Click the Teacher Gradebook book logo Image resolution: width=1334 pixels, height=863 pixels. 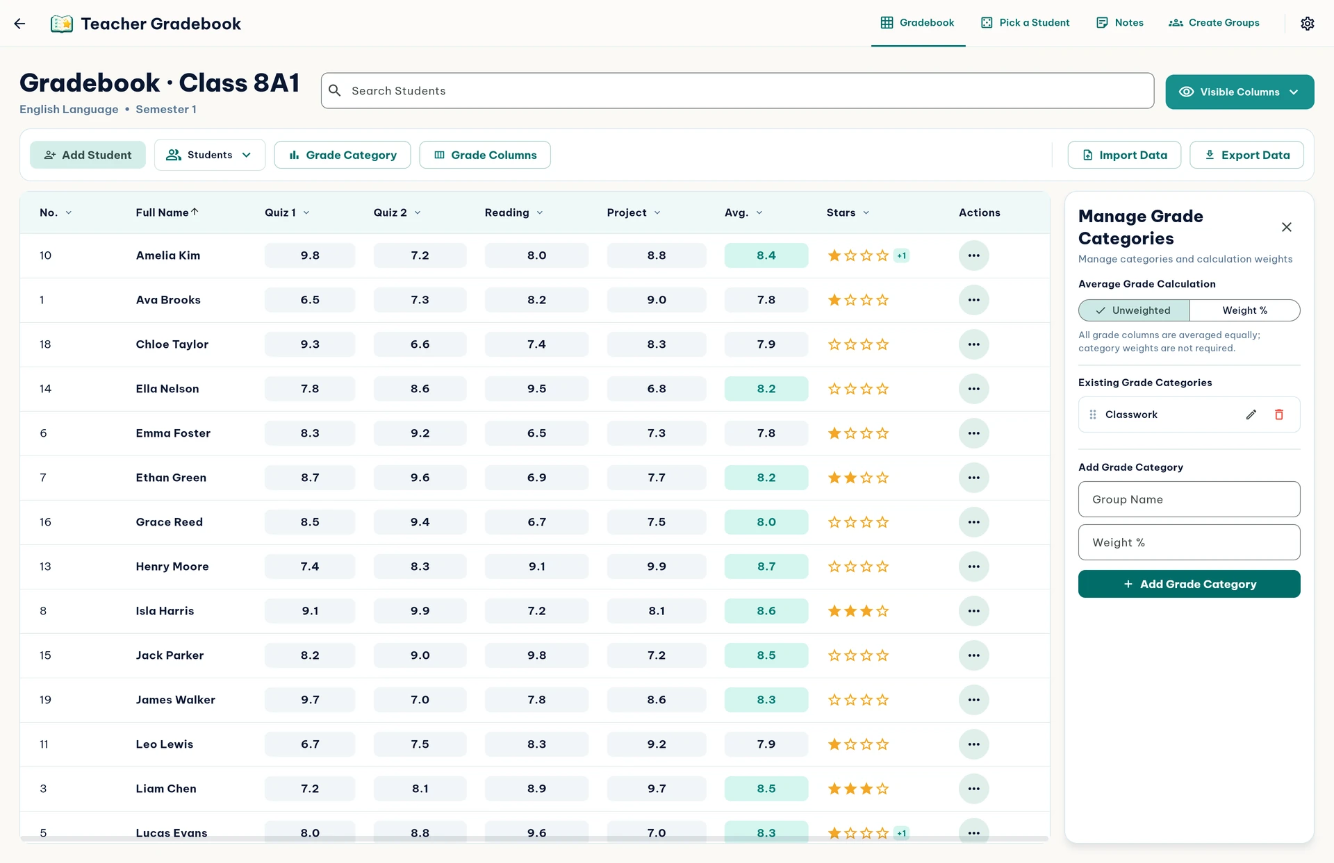(x=62, y=24)
